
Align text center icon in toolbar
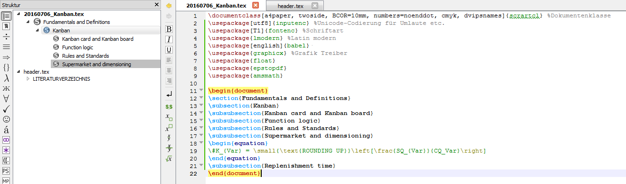tap(169, 70)
